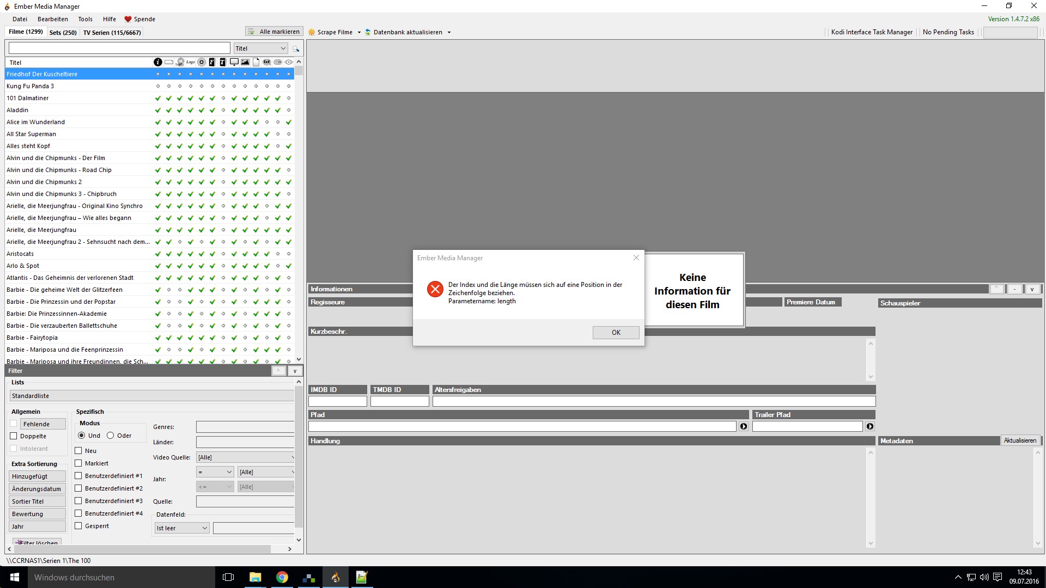Sort by the Änderungsdatum button

point(37,489)
